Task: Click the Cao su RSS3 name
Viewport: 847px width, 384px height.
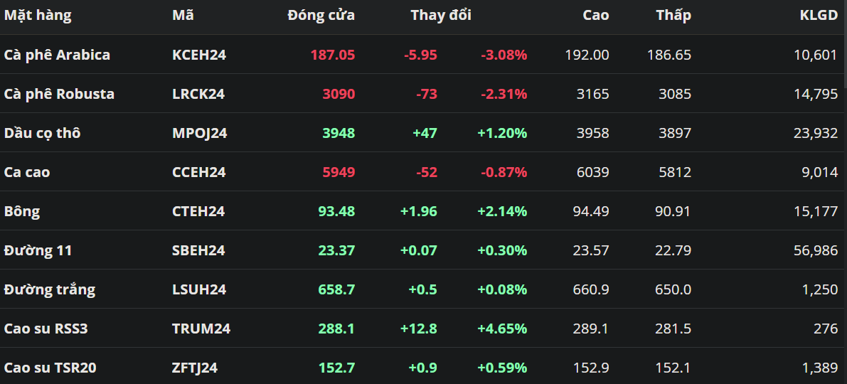Action: pos(46,329)
